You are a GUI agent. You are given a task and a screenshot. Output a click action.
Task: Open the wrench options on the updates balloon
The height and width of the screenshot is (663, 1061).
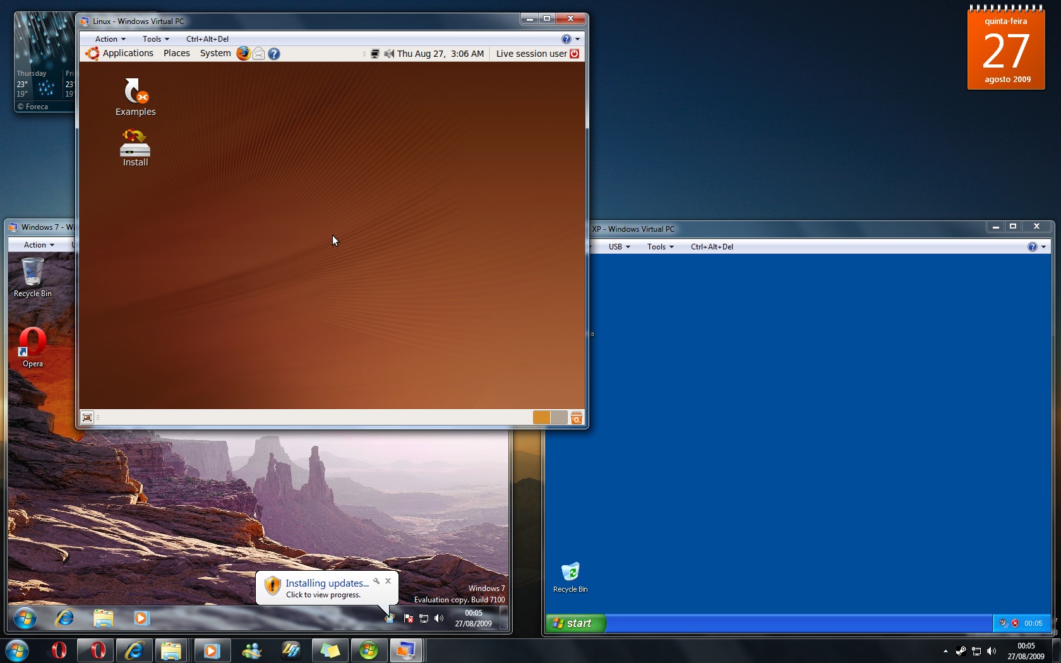[376, 581]
